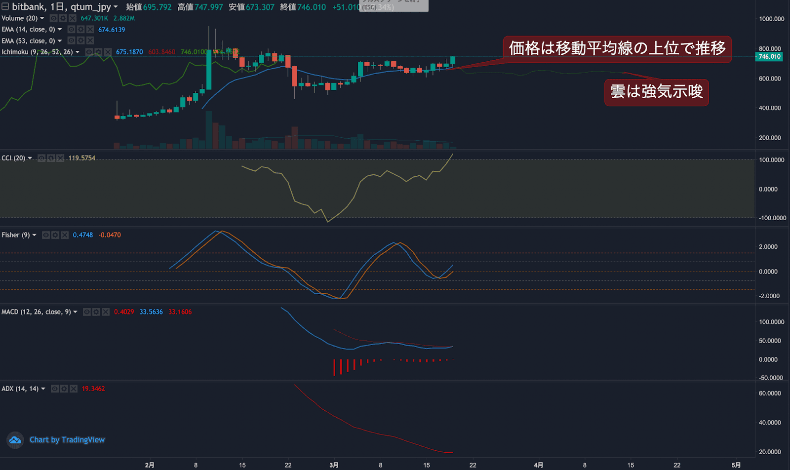Open the MACD indicator settings gear
The height and width of the screenshot is (470, 790).
pos(96,312)
